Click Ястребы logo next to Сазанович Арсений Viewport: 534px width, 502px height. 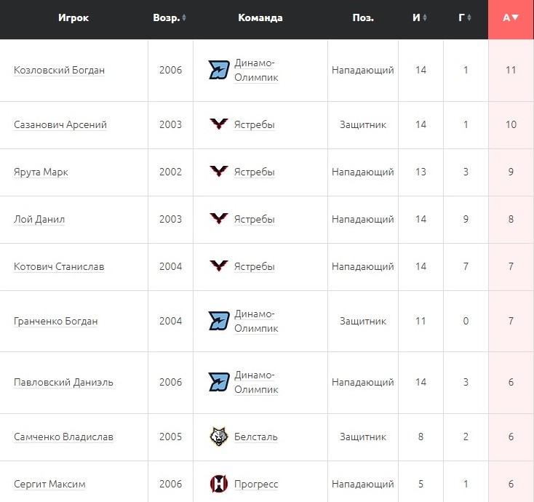point(219,124)
